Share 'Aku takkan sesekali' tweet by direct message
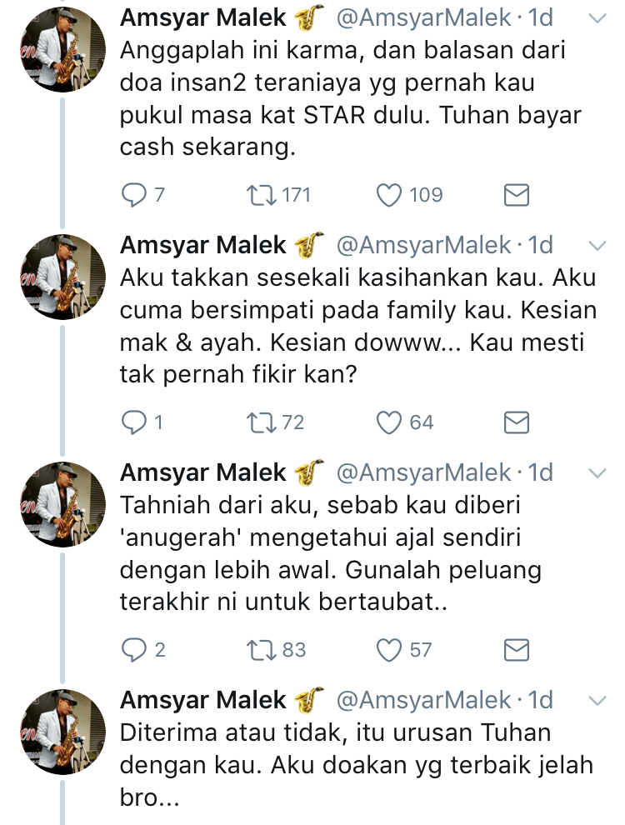625x825 pixels. point(517,422)
